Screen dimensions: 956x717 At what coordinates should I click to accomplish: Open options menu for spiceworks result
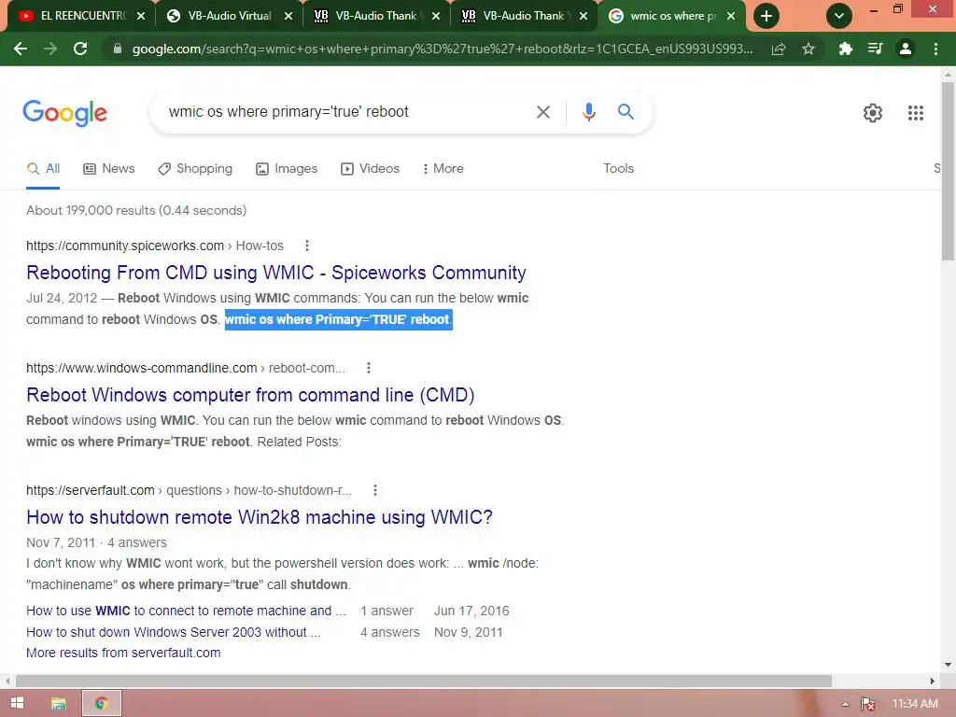pos(306,246)
